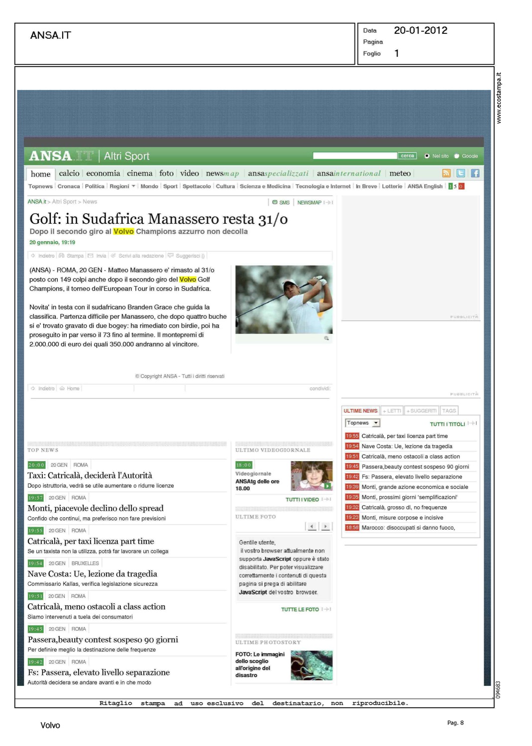Expand the Letti tab section
Screen dimensions: 532x746
pyautogui.click(x=392, y=411)
